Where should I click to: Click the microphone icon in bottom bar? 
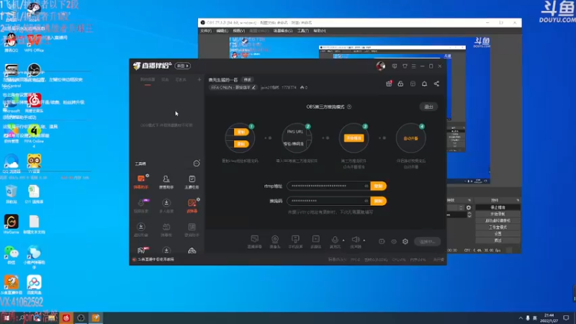335,240
